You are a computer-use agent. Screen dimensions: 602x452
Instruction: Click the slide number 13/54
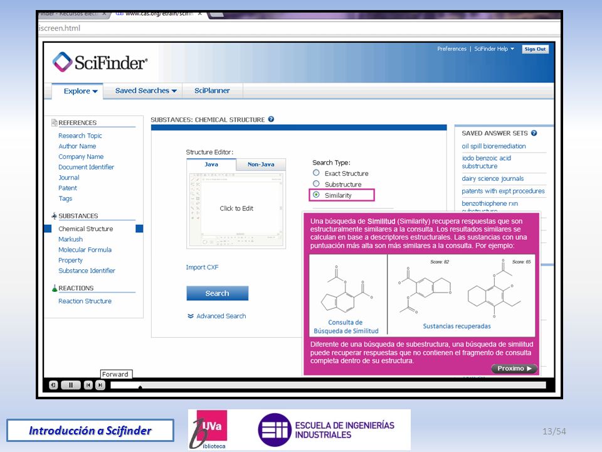point(554,431)
